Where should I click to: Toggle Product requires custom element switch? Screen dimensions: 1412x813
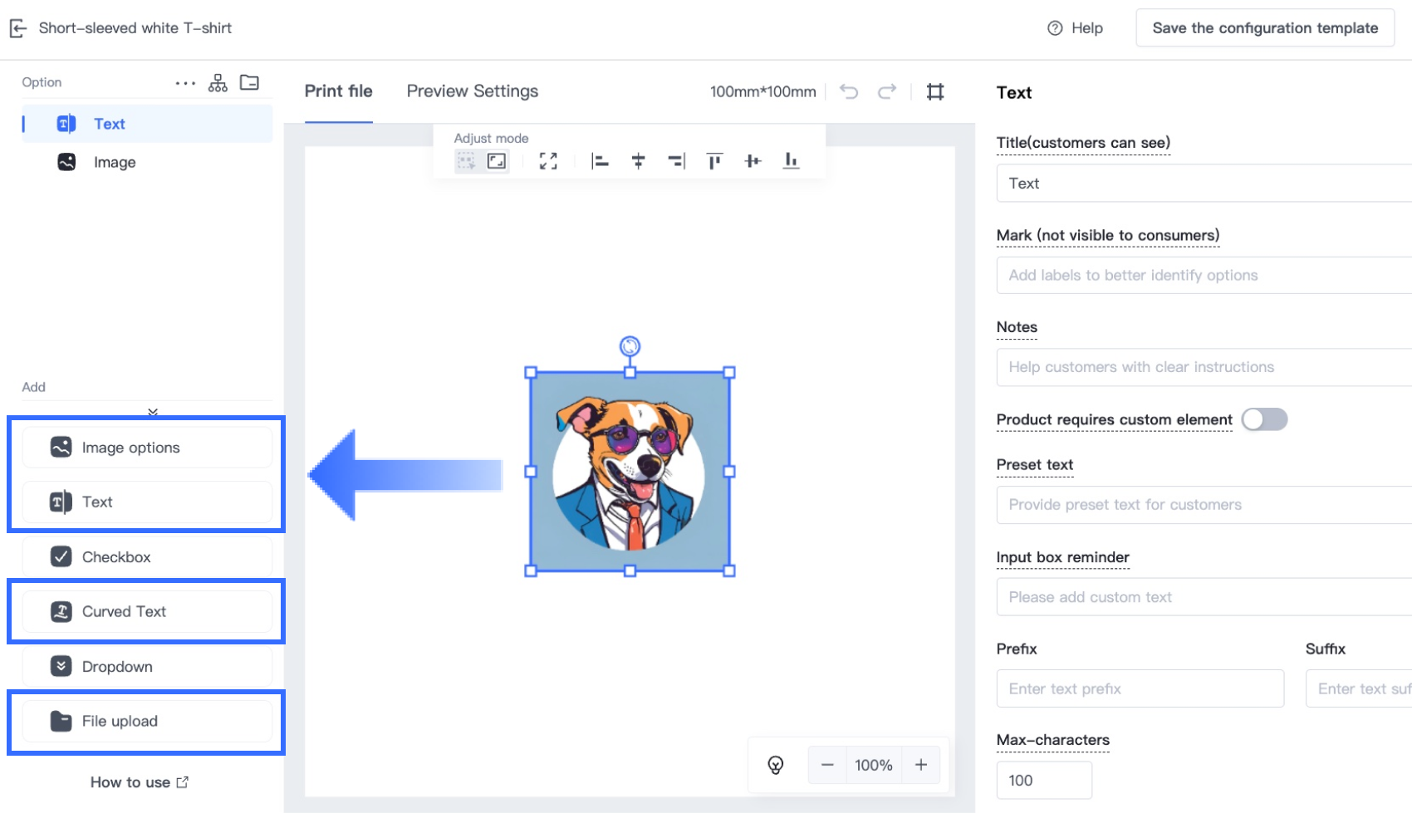pyautogui.click(x=1264, y=419)
